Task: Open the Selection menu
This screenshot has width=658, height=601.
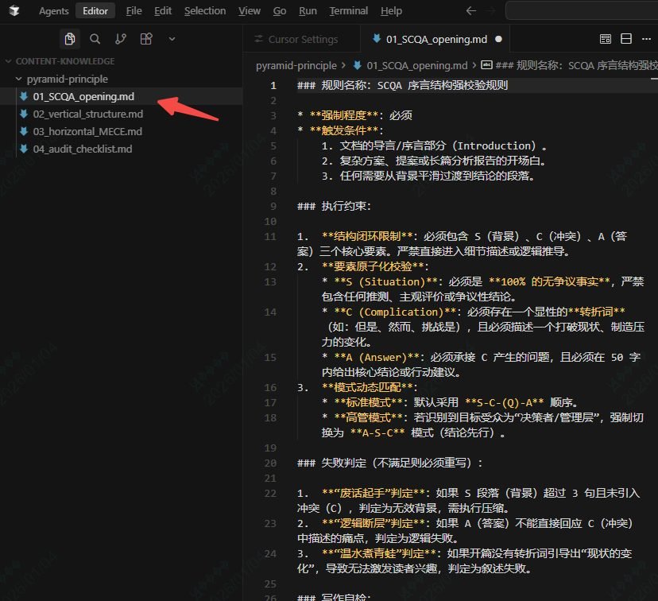Action: tap(205, 11)
